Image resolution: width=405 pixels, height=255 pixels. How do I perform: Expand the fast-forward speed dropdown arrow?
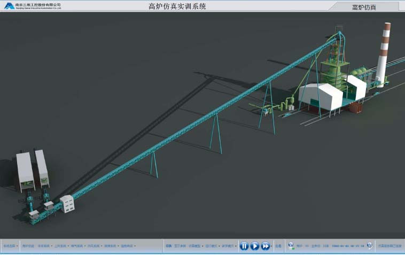click(271, 246)
